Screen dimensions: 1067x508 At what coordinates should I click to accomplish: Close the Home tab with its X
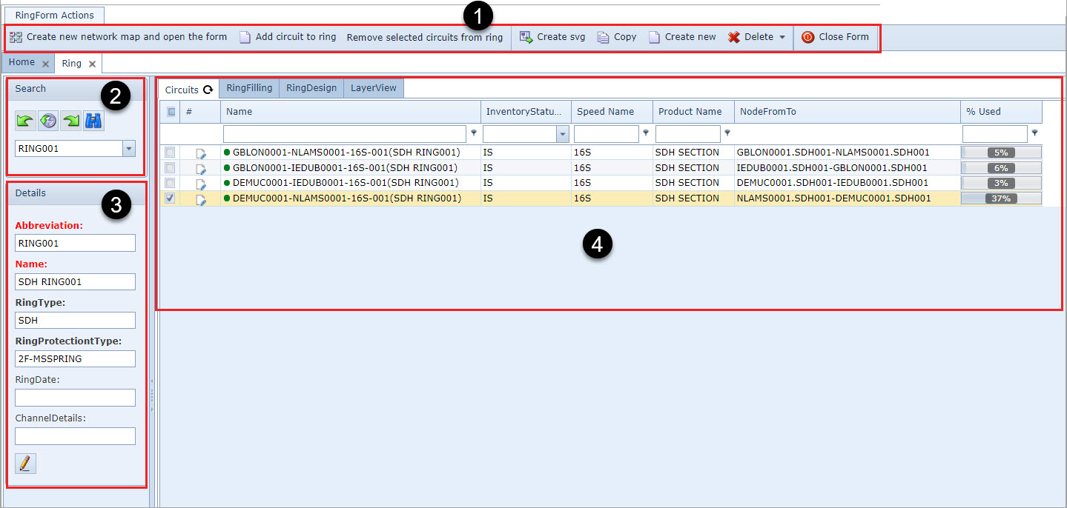[45, 64]
